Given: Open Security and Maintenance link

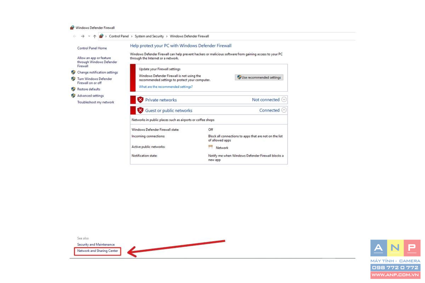Looking at the screenshot, I should [96, 244].
